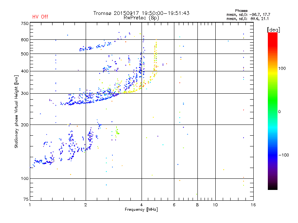298x223 pixels.
Task: Click the Stationary phase Virtual Height axis title
Action: pyautogui.click(x=16, y=111)
